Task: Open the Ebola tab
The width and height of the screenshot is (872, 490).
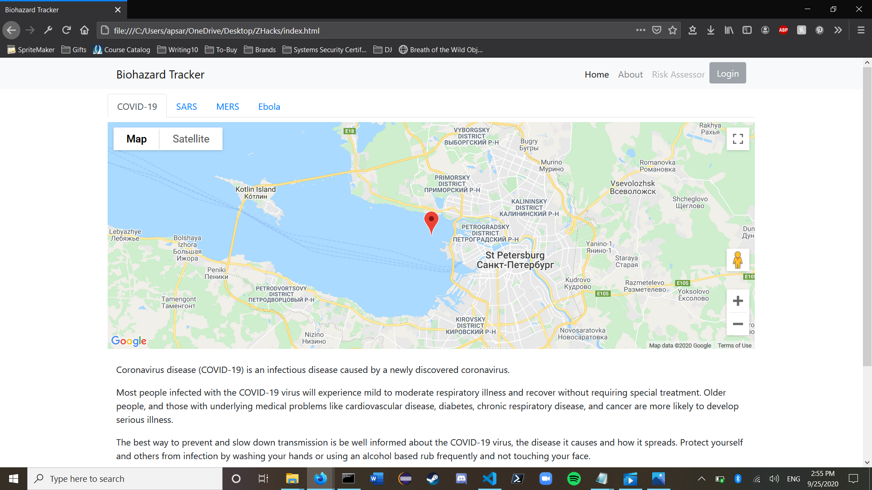Action: pyautogui.click(x=269, y=107)
